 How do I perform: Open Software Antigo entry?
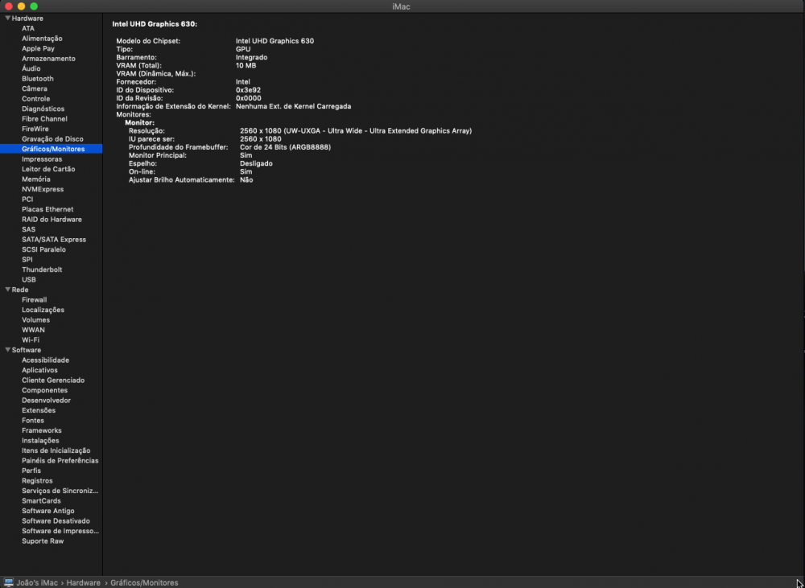[47, 511]
